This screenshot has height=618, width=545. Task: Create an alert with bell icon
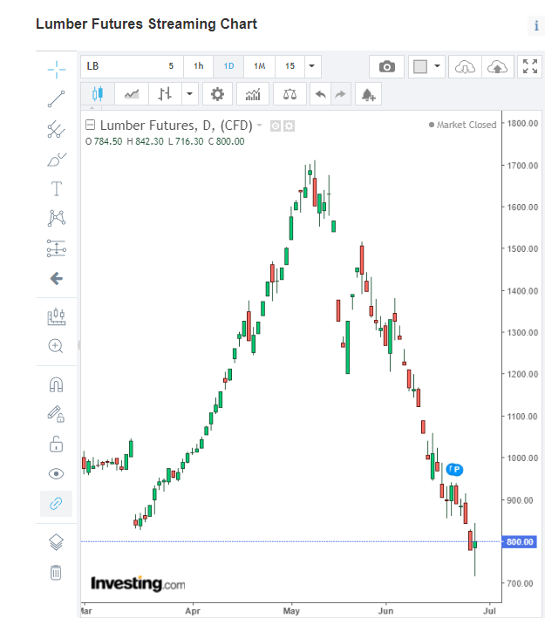[x=368, y=94]
